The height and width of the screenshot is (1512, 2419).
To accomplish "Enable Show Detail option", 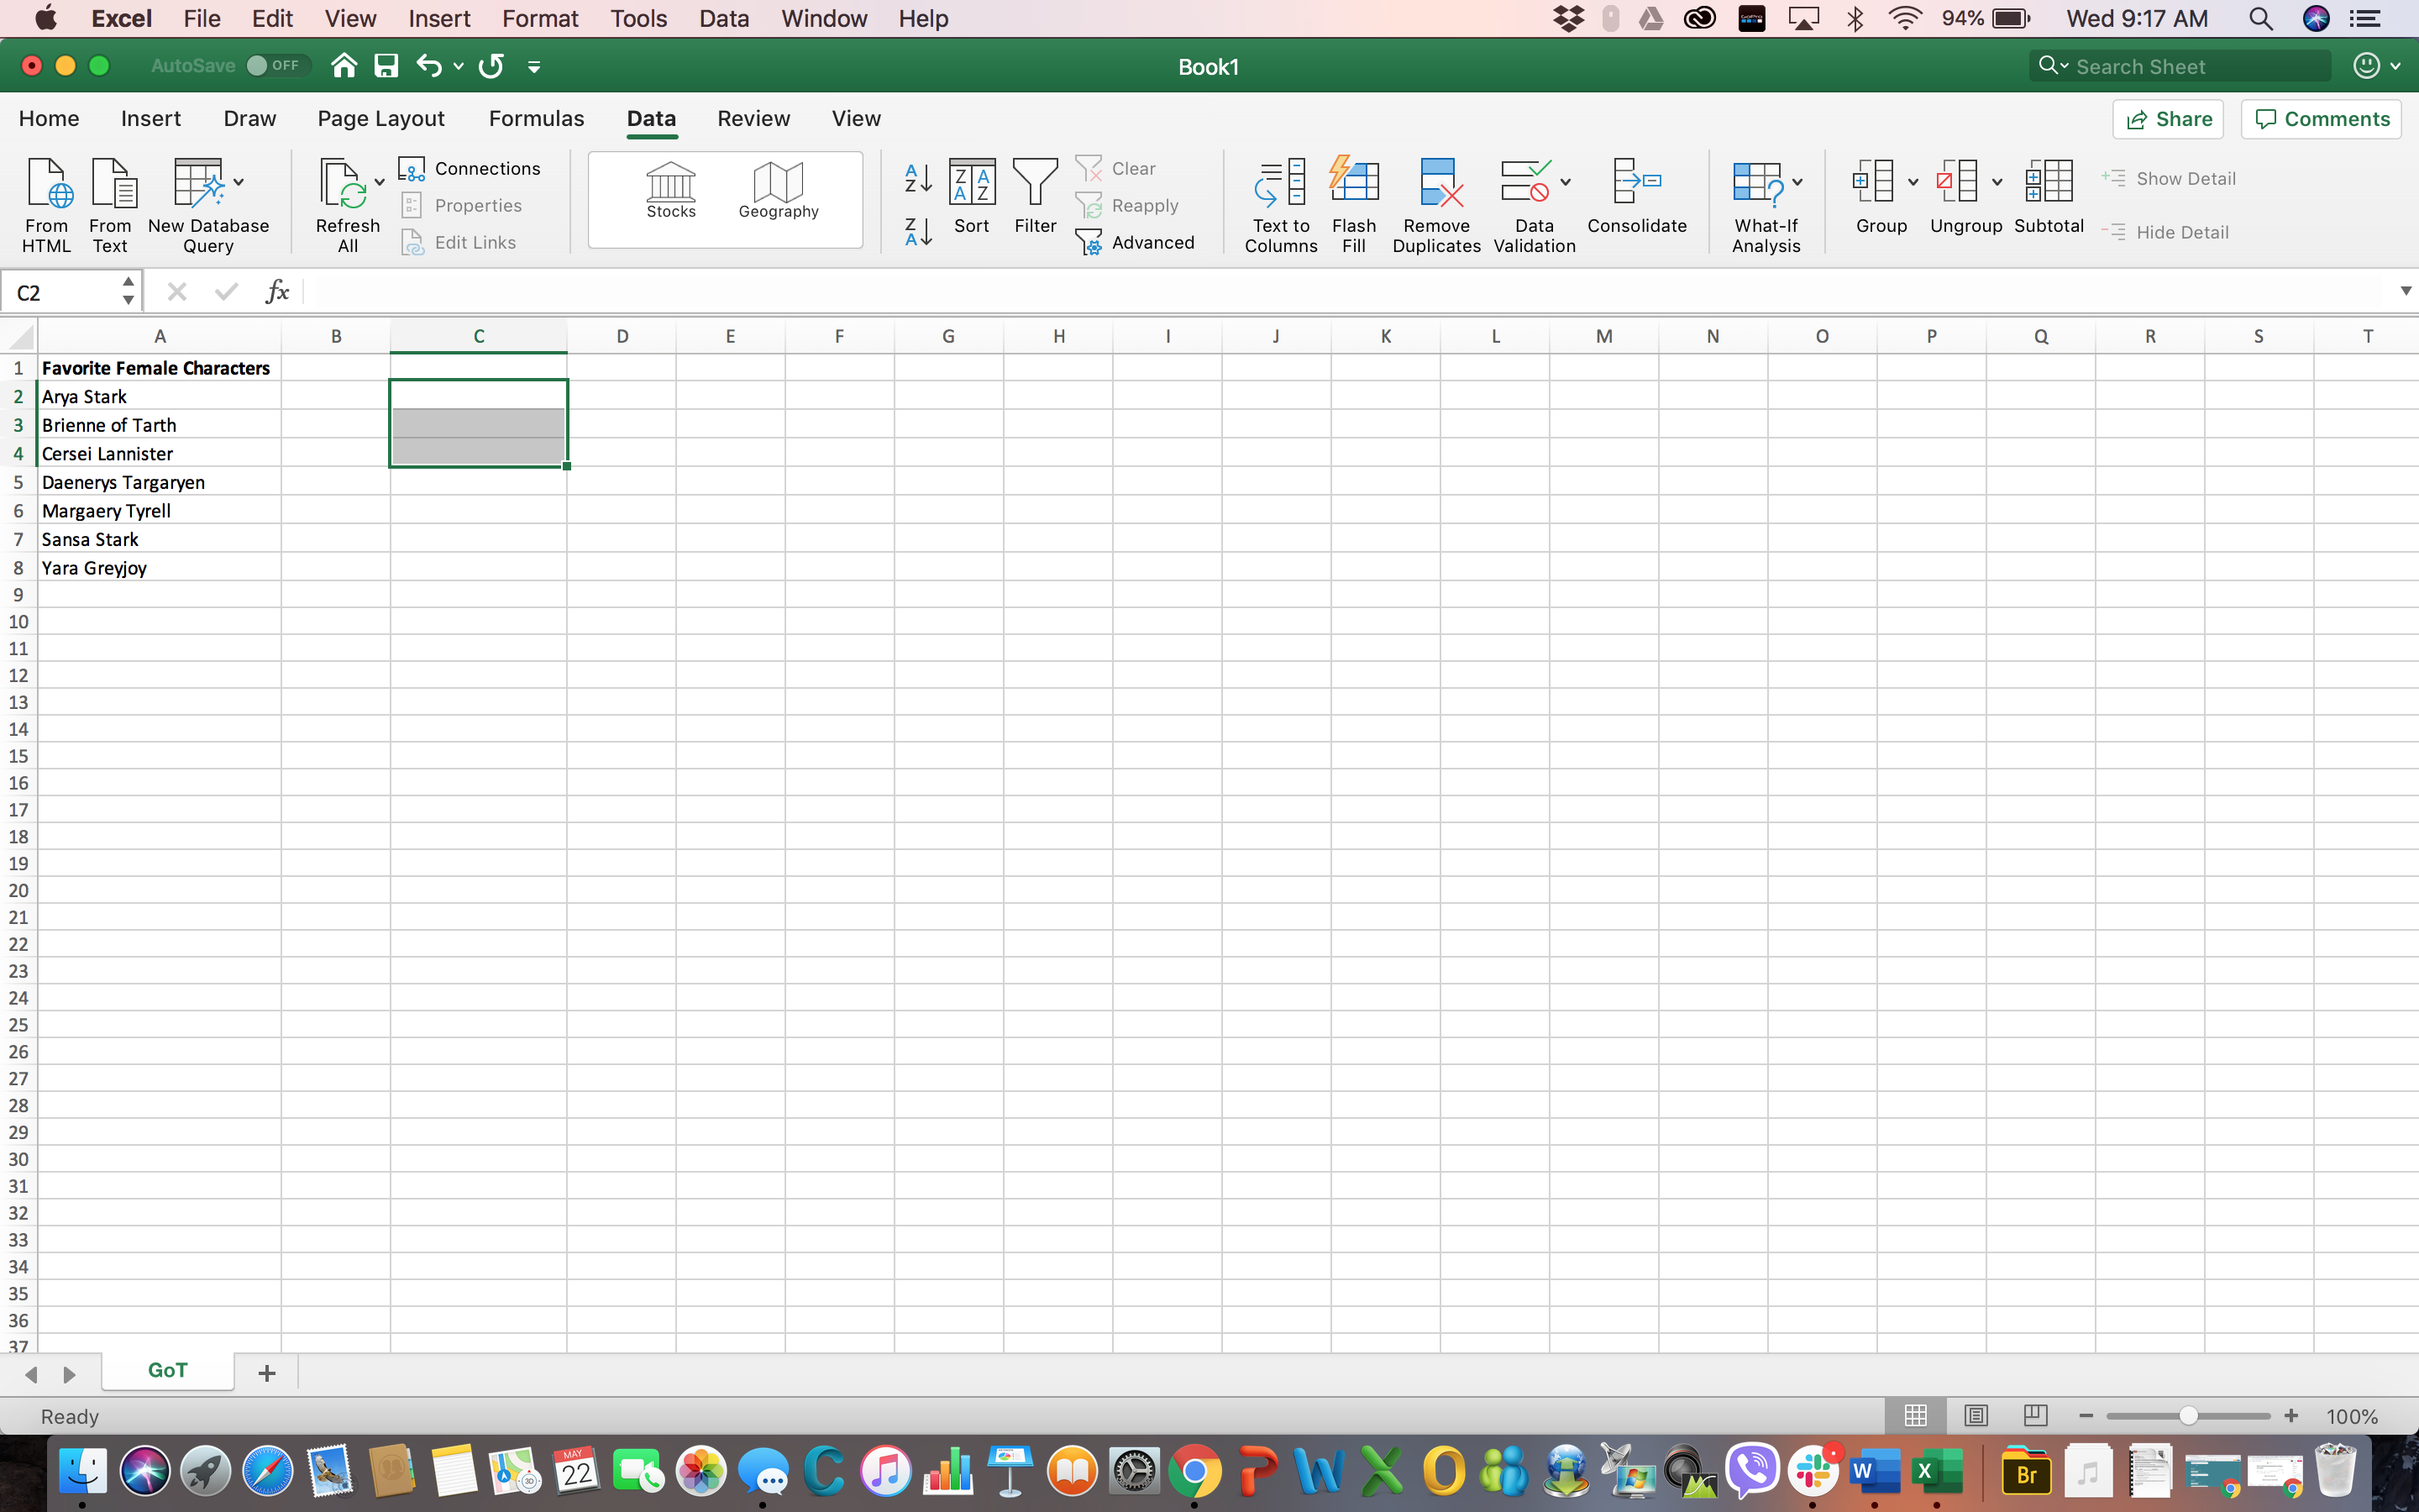I will pos(2182,176).
